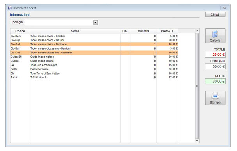Viewport: 237px width, 151px height.
Task: Click the Civ-Bam code cell
Action: tap(20, 36)
